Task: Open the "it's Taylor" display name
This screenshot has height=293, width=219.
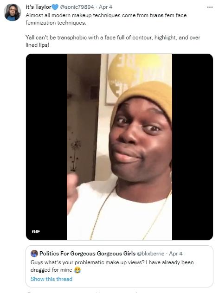Action: (39, 7)
